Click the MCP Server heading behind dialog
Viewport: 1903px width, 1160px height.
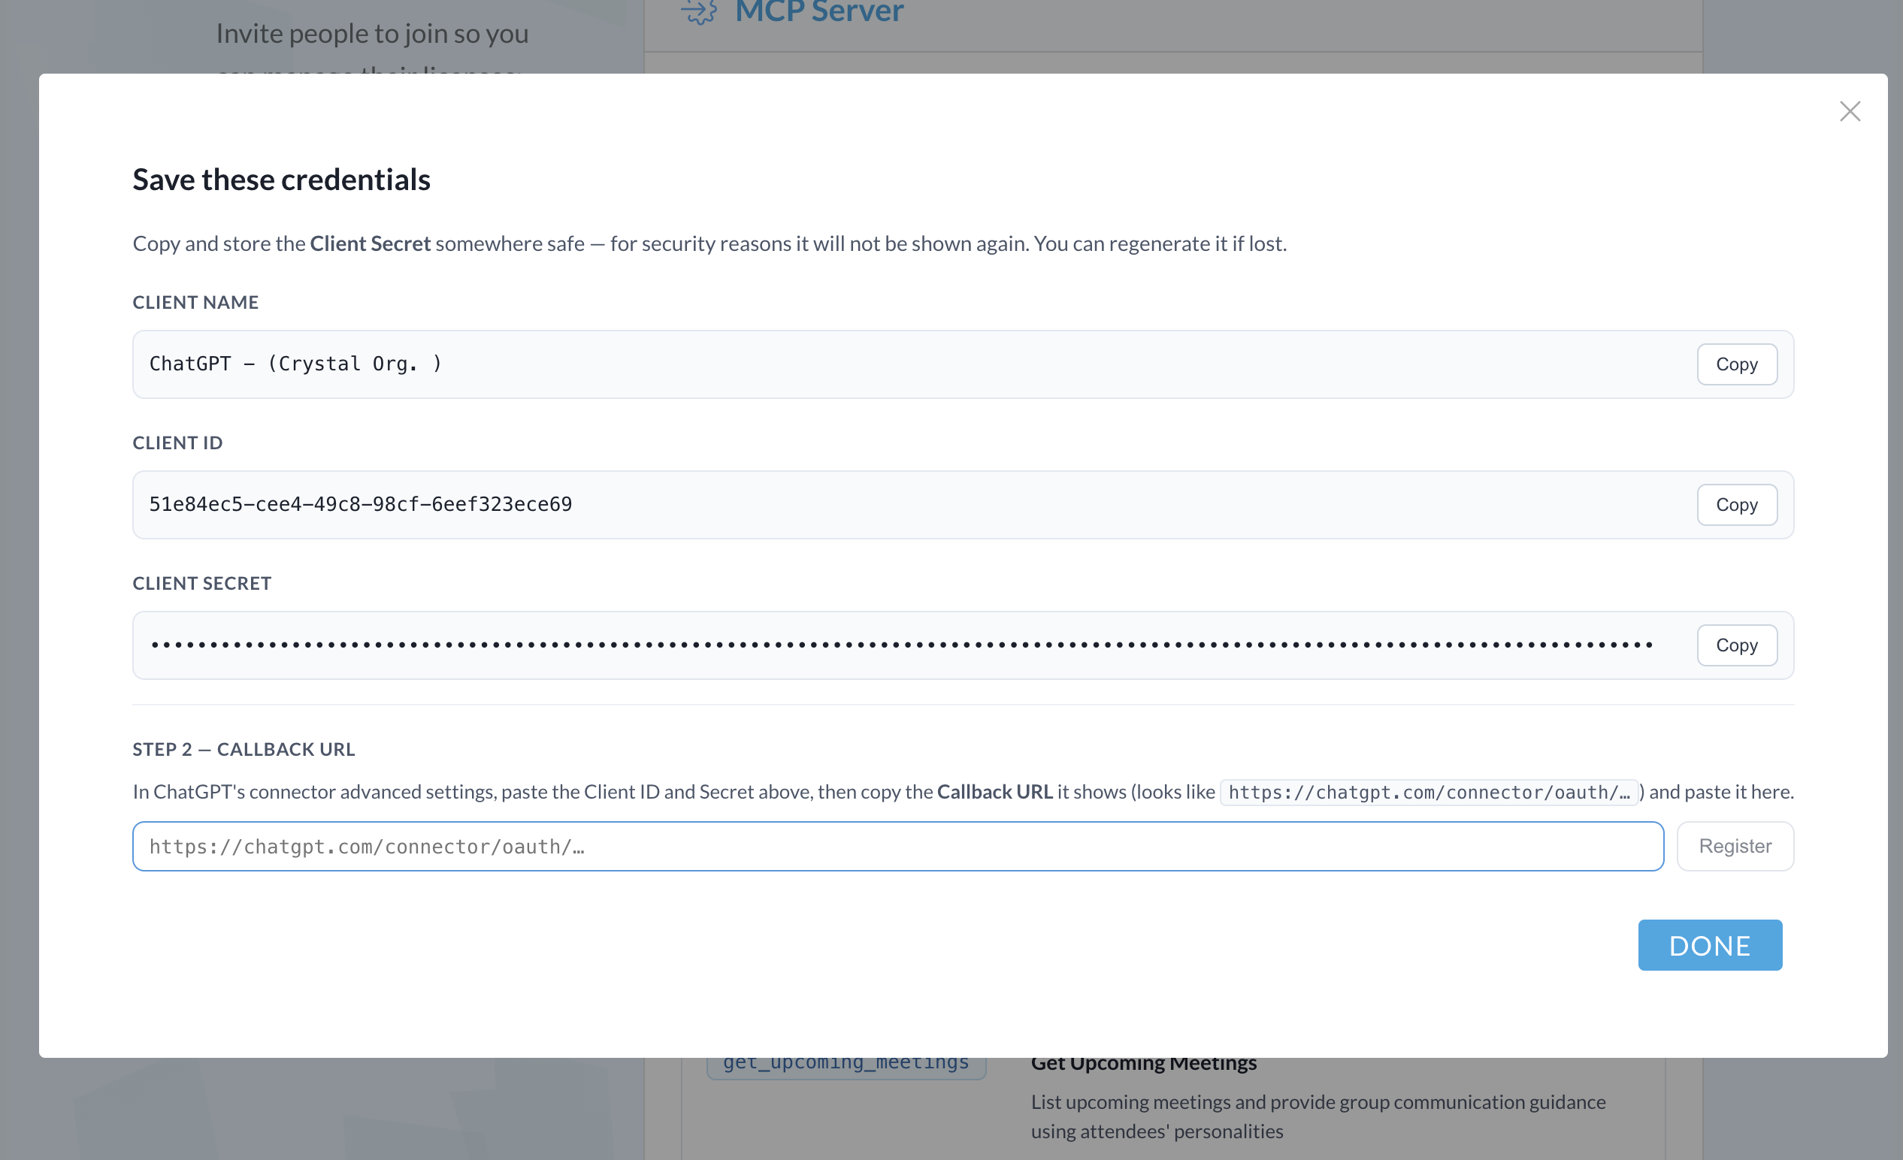(818, 11)
